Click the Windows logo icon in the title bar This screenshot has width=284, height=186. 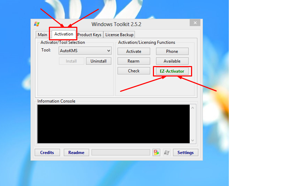tap(37, 24)
